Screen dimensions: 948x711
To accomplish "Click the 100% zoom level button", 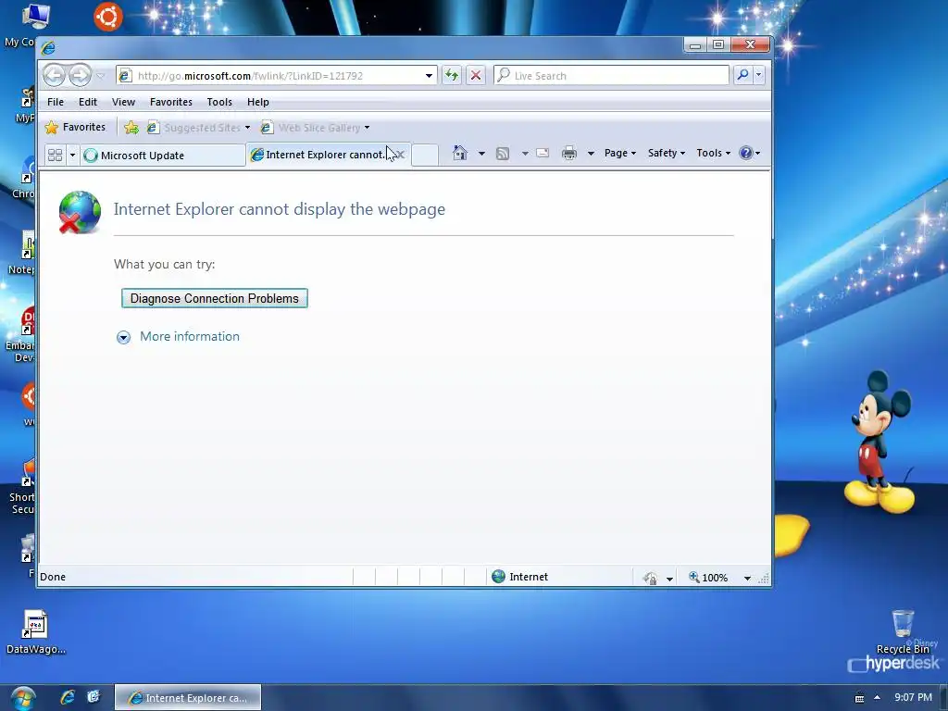I will click(708, 578).
